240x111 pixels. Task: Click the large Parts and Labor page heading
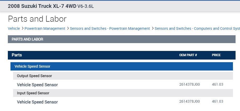click(x=37, y=19)
